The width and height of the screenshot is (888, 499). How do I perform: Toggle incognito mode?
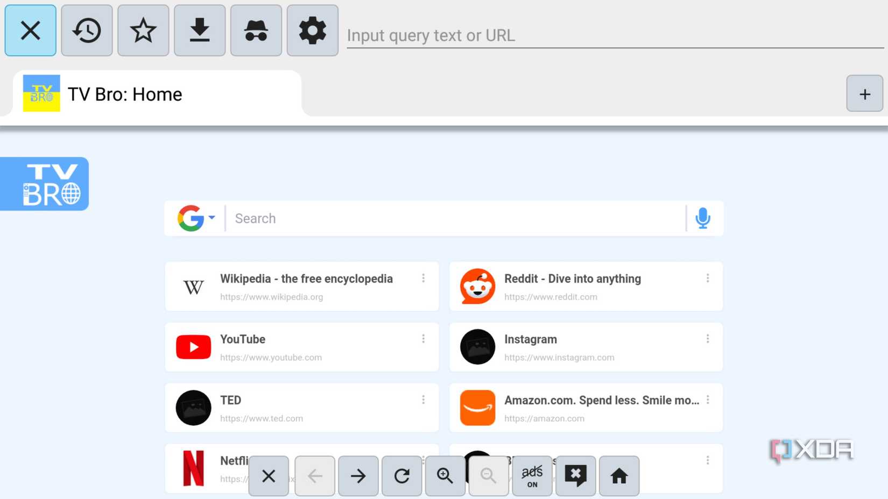pos(256,31)
